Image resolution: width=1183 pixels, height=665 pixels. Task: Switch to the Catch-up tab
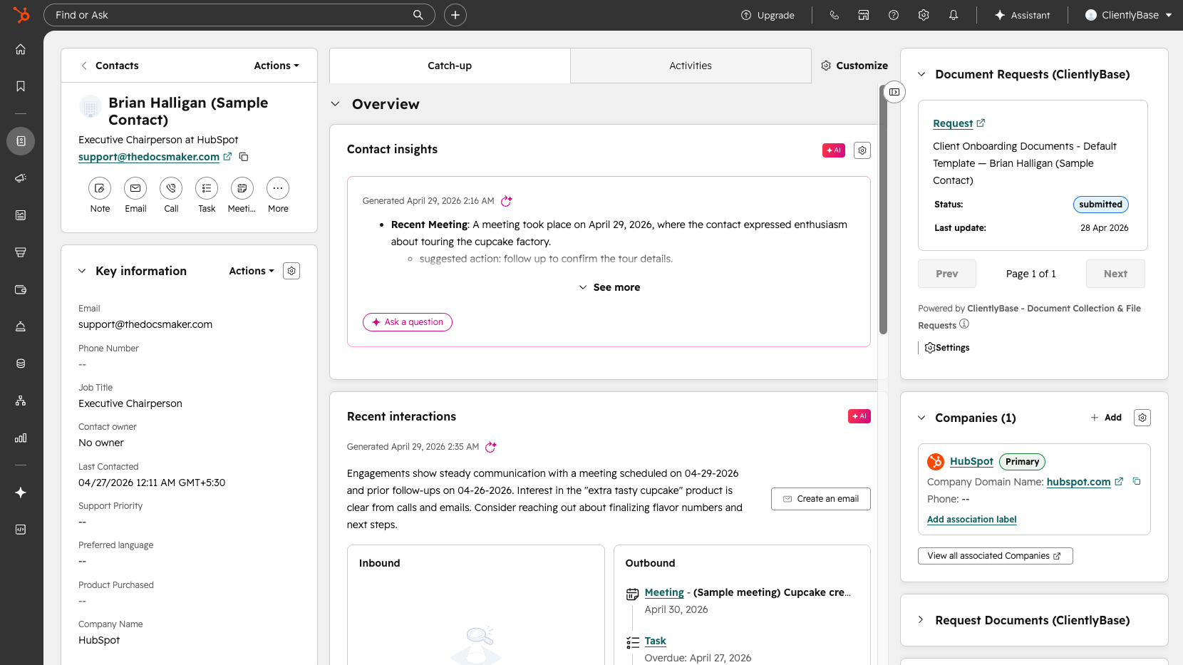pos(450,66)
